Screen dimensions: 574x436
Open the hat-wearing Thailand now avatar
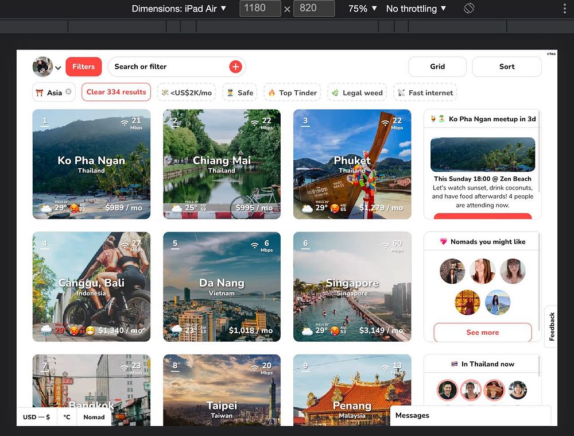[494, 390]
